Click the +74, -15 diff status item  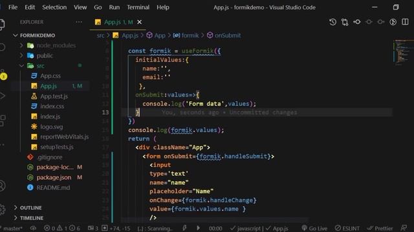[x=116, y=228]
